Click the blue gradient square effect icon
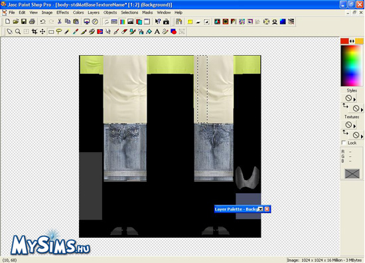The height and width of the screenshot is (263, 365). [283, 22]
